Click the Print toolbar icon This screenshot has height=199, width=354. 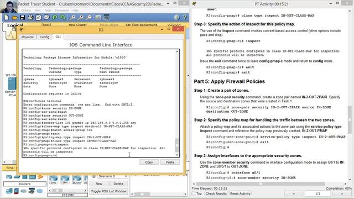pyautogui.click(x=30, y=17)
